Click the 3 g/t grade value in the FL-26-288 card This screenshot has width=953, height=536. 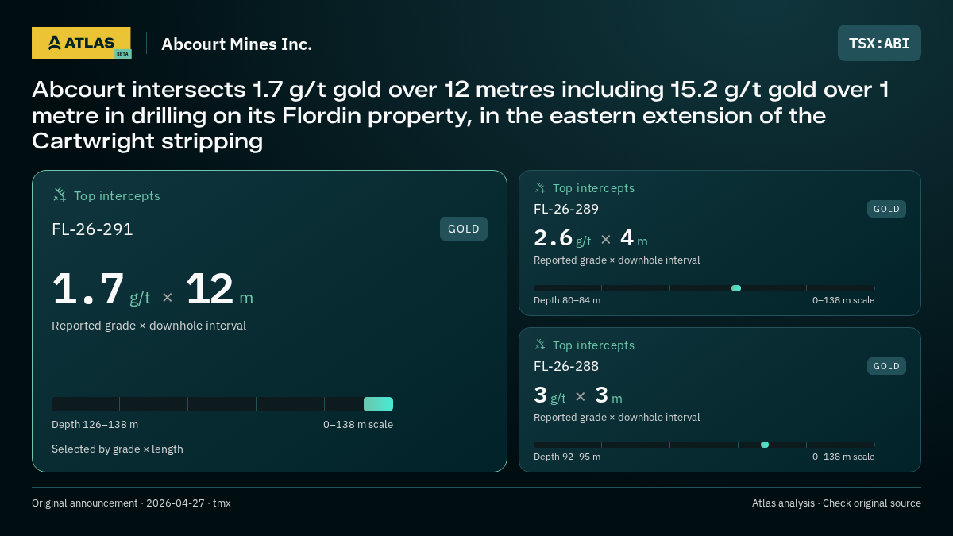tap(550, 395)
